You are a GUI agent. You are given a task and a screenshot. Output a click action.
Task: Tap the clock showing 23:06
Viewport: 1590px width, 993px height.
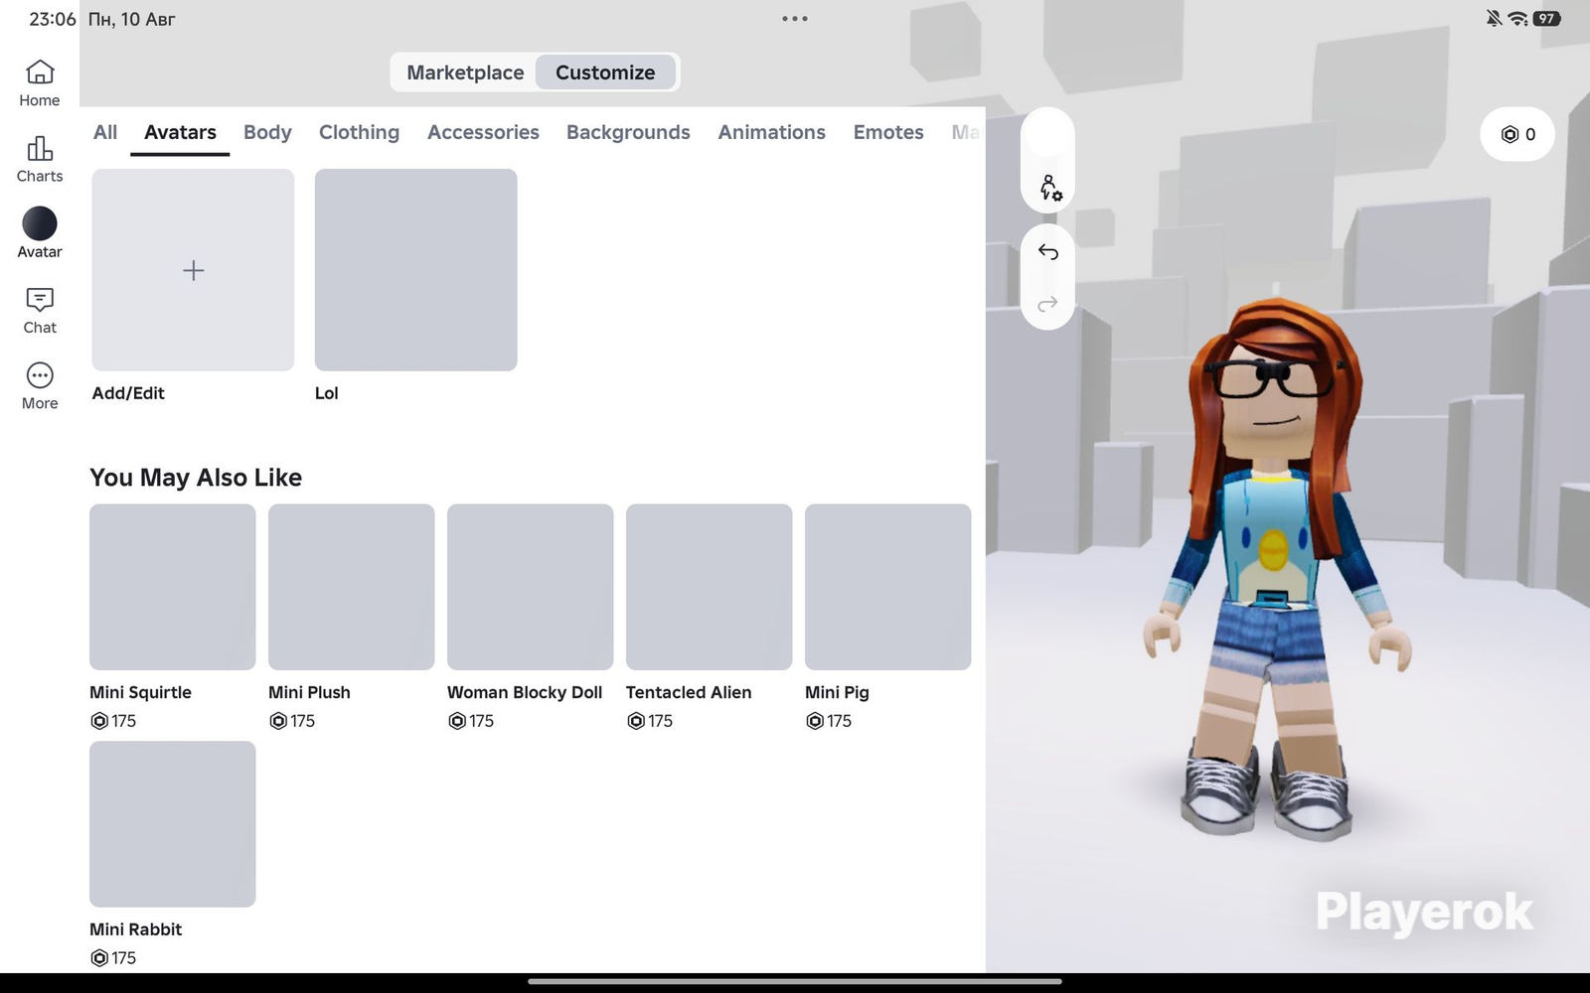(x=53, y=19)
